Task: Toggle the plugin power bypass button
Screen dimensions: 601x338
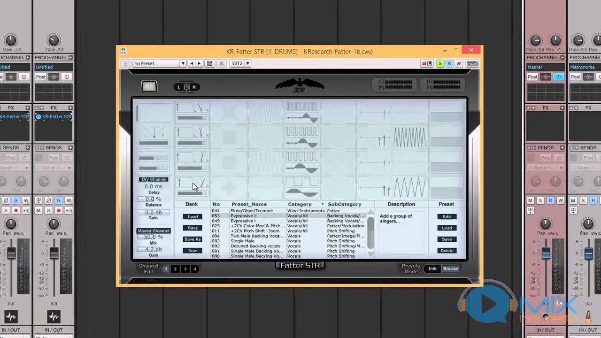Action: click(x=149, y=86)
